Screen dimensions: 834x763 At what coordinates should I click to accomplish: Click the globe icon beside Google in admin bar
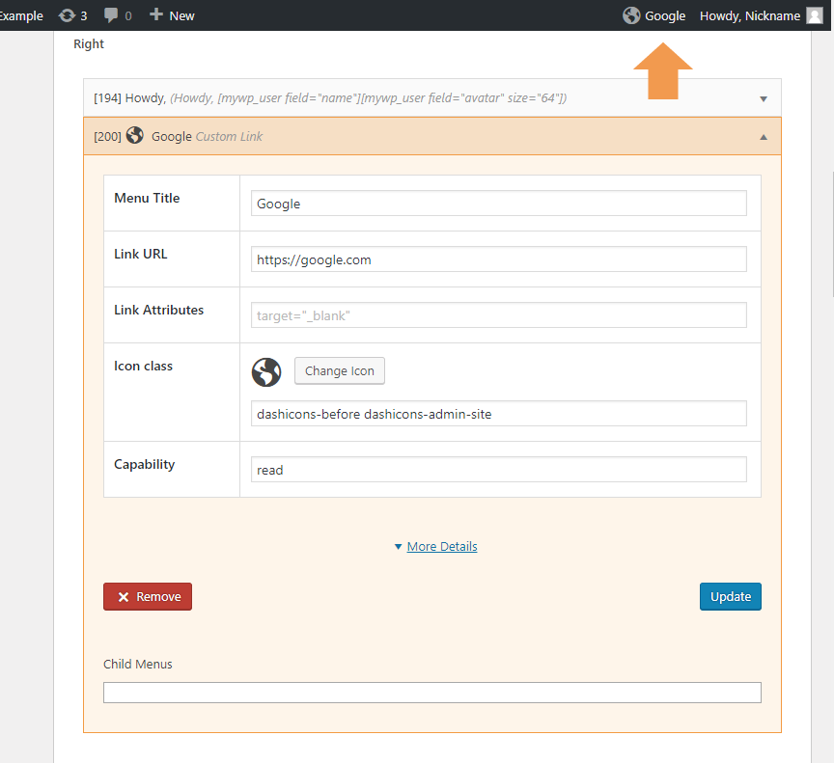tap(632, 15)
